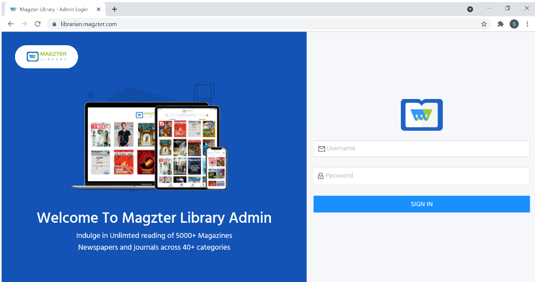Image resolution: width=535 pixels, height=282 pixels.
Task: Close the browser window
Action: tap(527, 8)
